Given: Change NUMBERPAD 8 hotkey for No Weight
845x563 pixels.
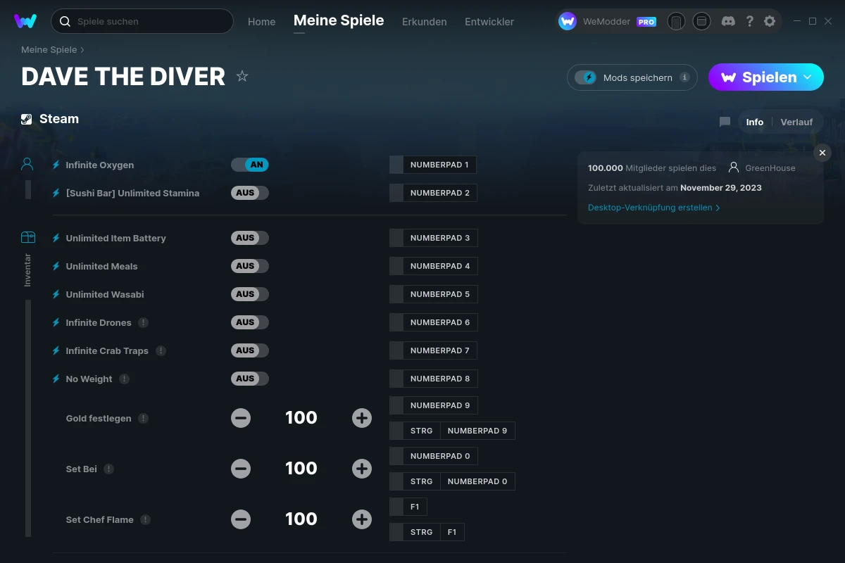Looking at the screenshot, I should point(434,379).
